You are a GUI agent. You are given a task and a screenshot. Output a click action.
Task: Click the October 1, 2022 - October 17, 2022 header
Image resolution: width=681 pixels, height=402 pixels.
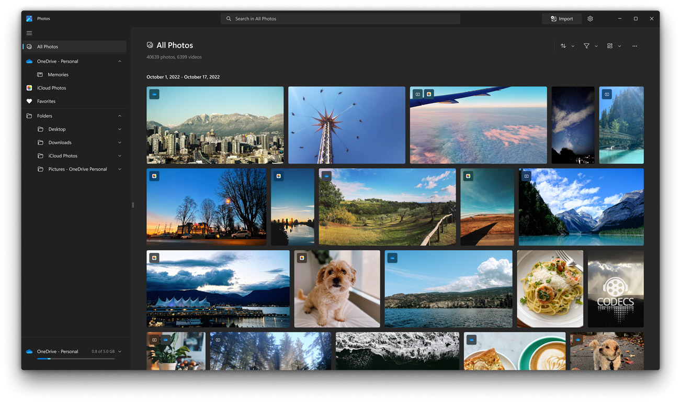pyautogui.click(x=183, y=77)
